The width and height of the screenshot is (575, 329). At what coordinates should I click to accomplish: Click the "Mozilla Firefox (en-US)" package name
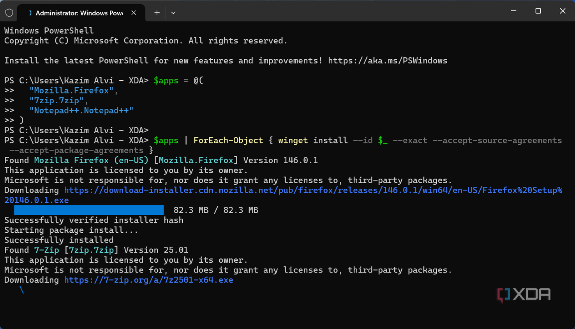point(91,160)
